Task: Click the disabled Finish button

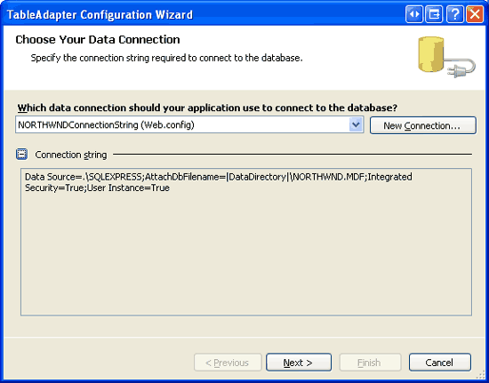Action: (x=370, y=363)
